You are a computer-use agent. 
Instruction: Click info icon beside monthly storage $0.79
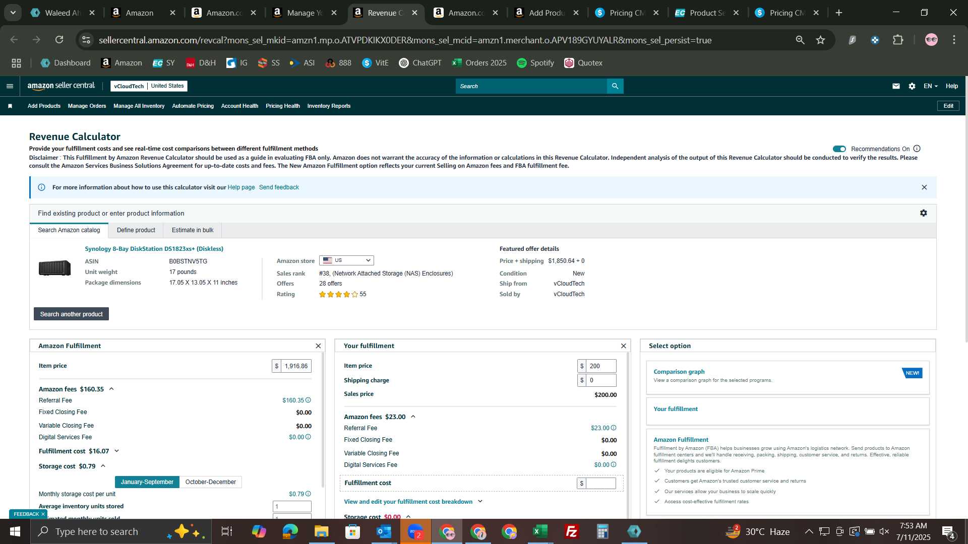(308, 494)
